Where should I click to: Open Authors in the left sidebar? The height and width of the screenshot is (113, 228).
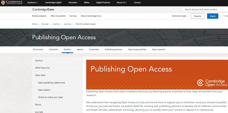pyautogui.click(x=57, y=61)
